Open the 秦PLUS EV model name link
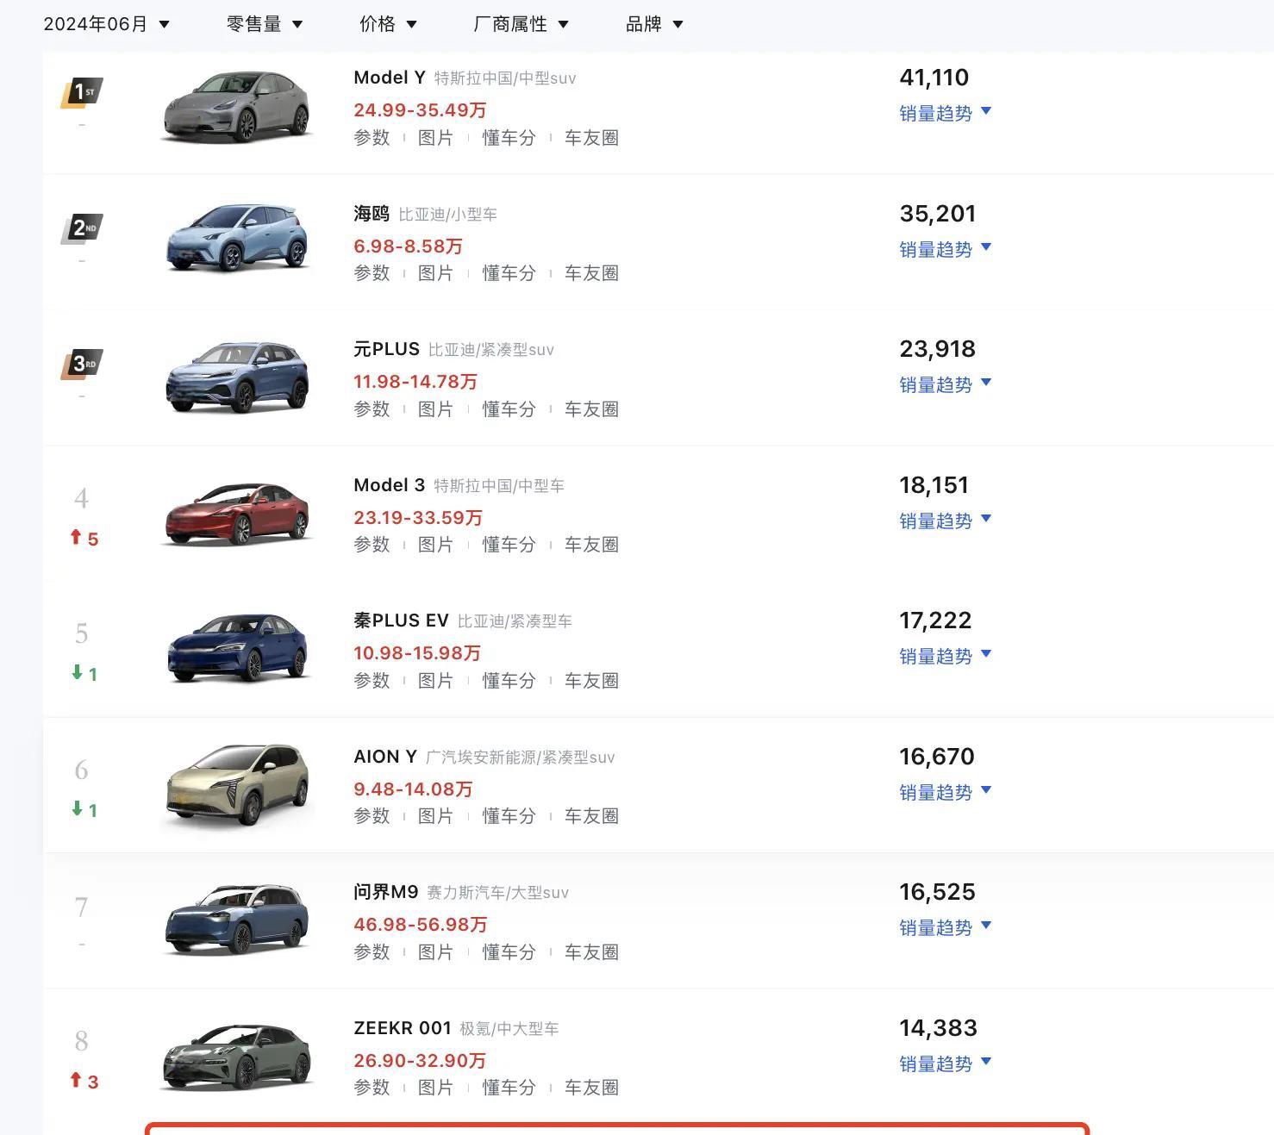This screenshot has width=1274, height=1135. pos(401,621)
